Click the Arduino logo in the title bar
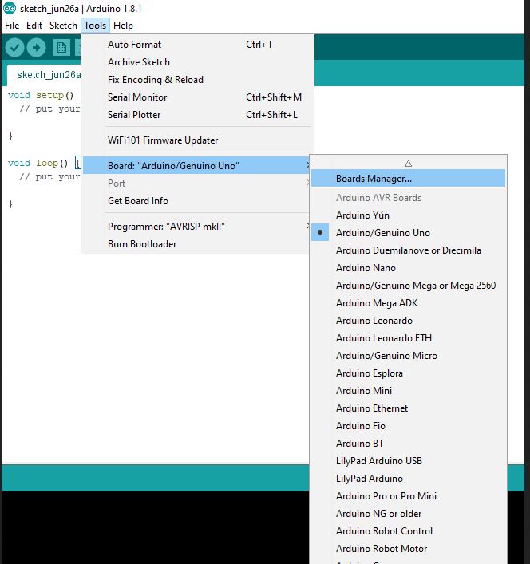 click(x=10, y=8)
